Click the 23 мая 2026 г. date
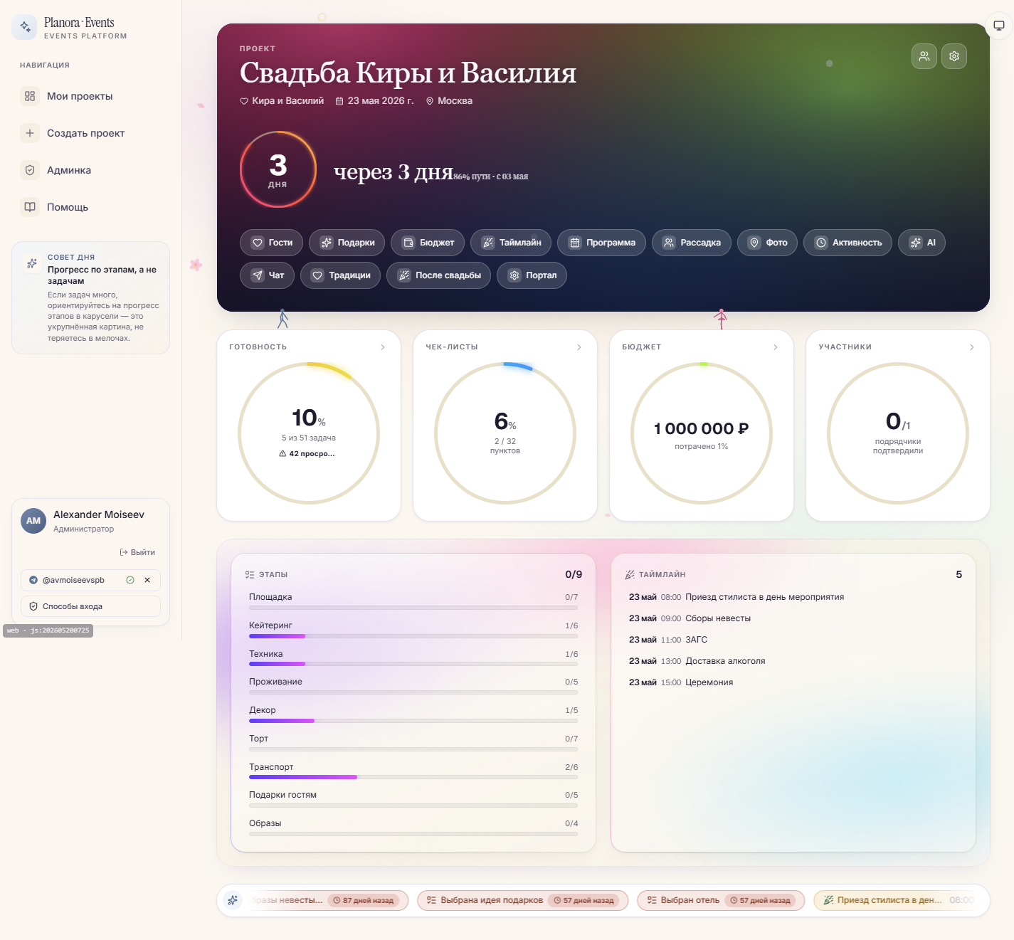 point(374,101)
